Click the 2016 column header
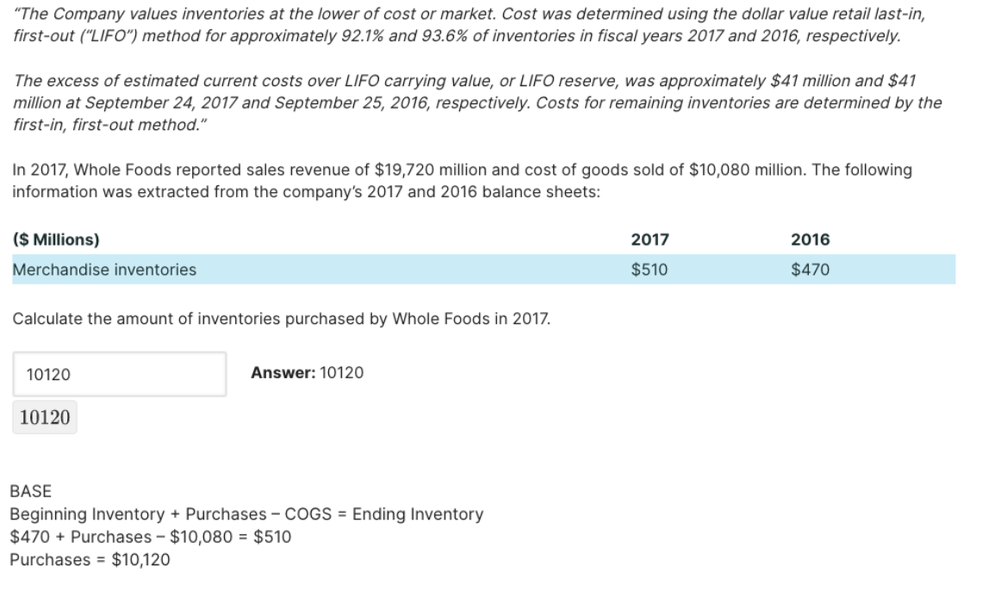1007x592 pixels. 811,240
